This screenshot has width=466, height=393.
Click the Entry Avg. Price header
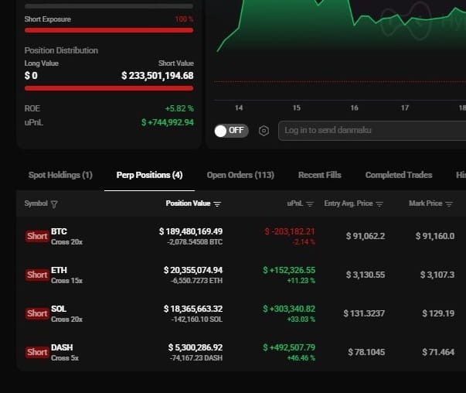click(349, 203)
